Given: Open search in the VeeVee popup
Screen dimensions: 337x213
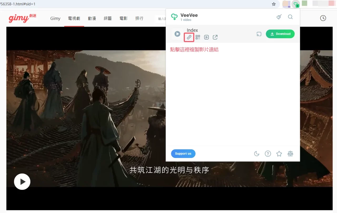Looking at the screenshot, I should pyautogui.click(x=290, y=17).
